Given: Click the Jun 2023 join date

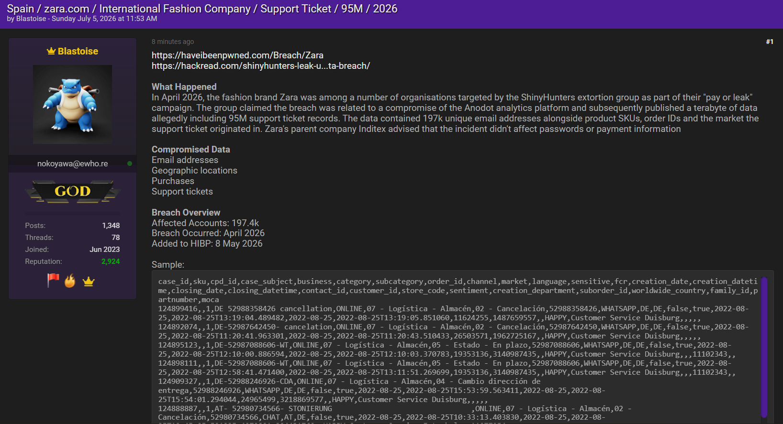Looking at the screenshot, I should pos(105,250).
